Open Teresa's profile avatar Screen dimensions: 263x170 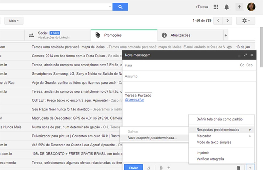coord(251,7)
